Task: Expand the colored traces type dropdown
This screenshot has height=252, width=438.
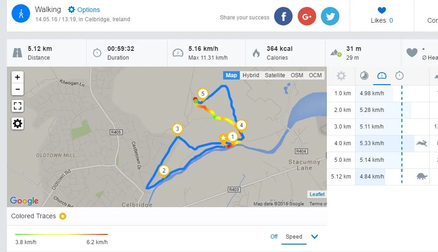Action: point(315,237)
